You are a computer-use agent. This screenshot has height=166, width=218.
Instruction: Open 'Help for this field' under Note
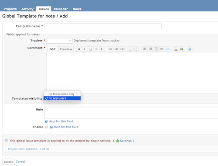coord(61,121)
